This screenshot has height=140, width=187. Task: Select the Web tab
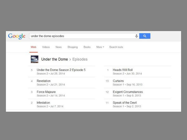pos(33,47)
